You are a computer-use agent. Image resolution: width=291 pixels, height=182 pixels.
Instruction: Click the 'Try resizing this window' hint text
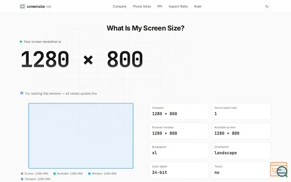(61, 94)
